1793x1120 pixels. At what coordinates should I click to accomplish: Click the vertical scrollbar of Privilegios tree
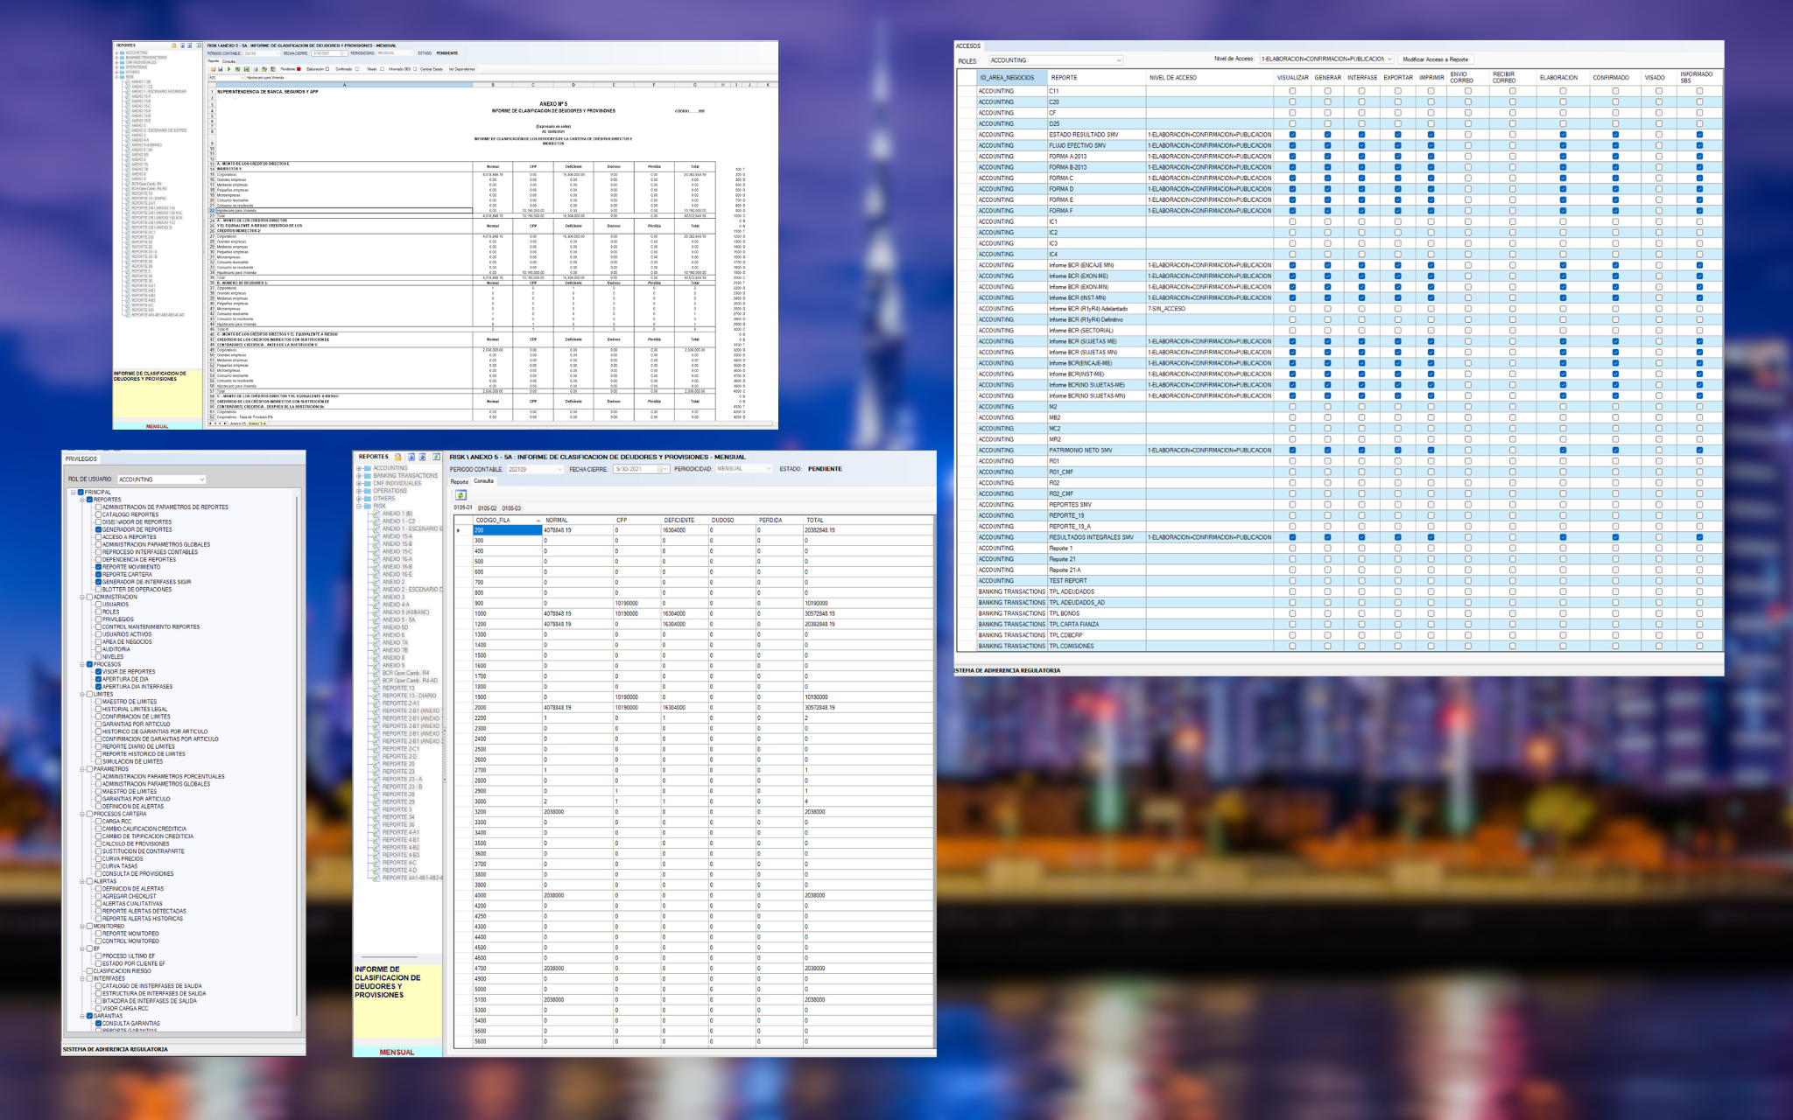point(297,757)
